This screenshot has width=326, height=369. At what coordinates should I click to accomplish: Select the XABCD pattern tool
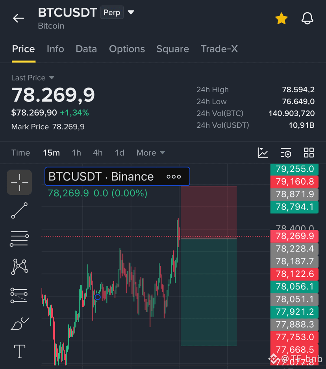click(20, 266)
